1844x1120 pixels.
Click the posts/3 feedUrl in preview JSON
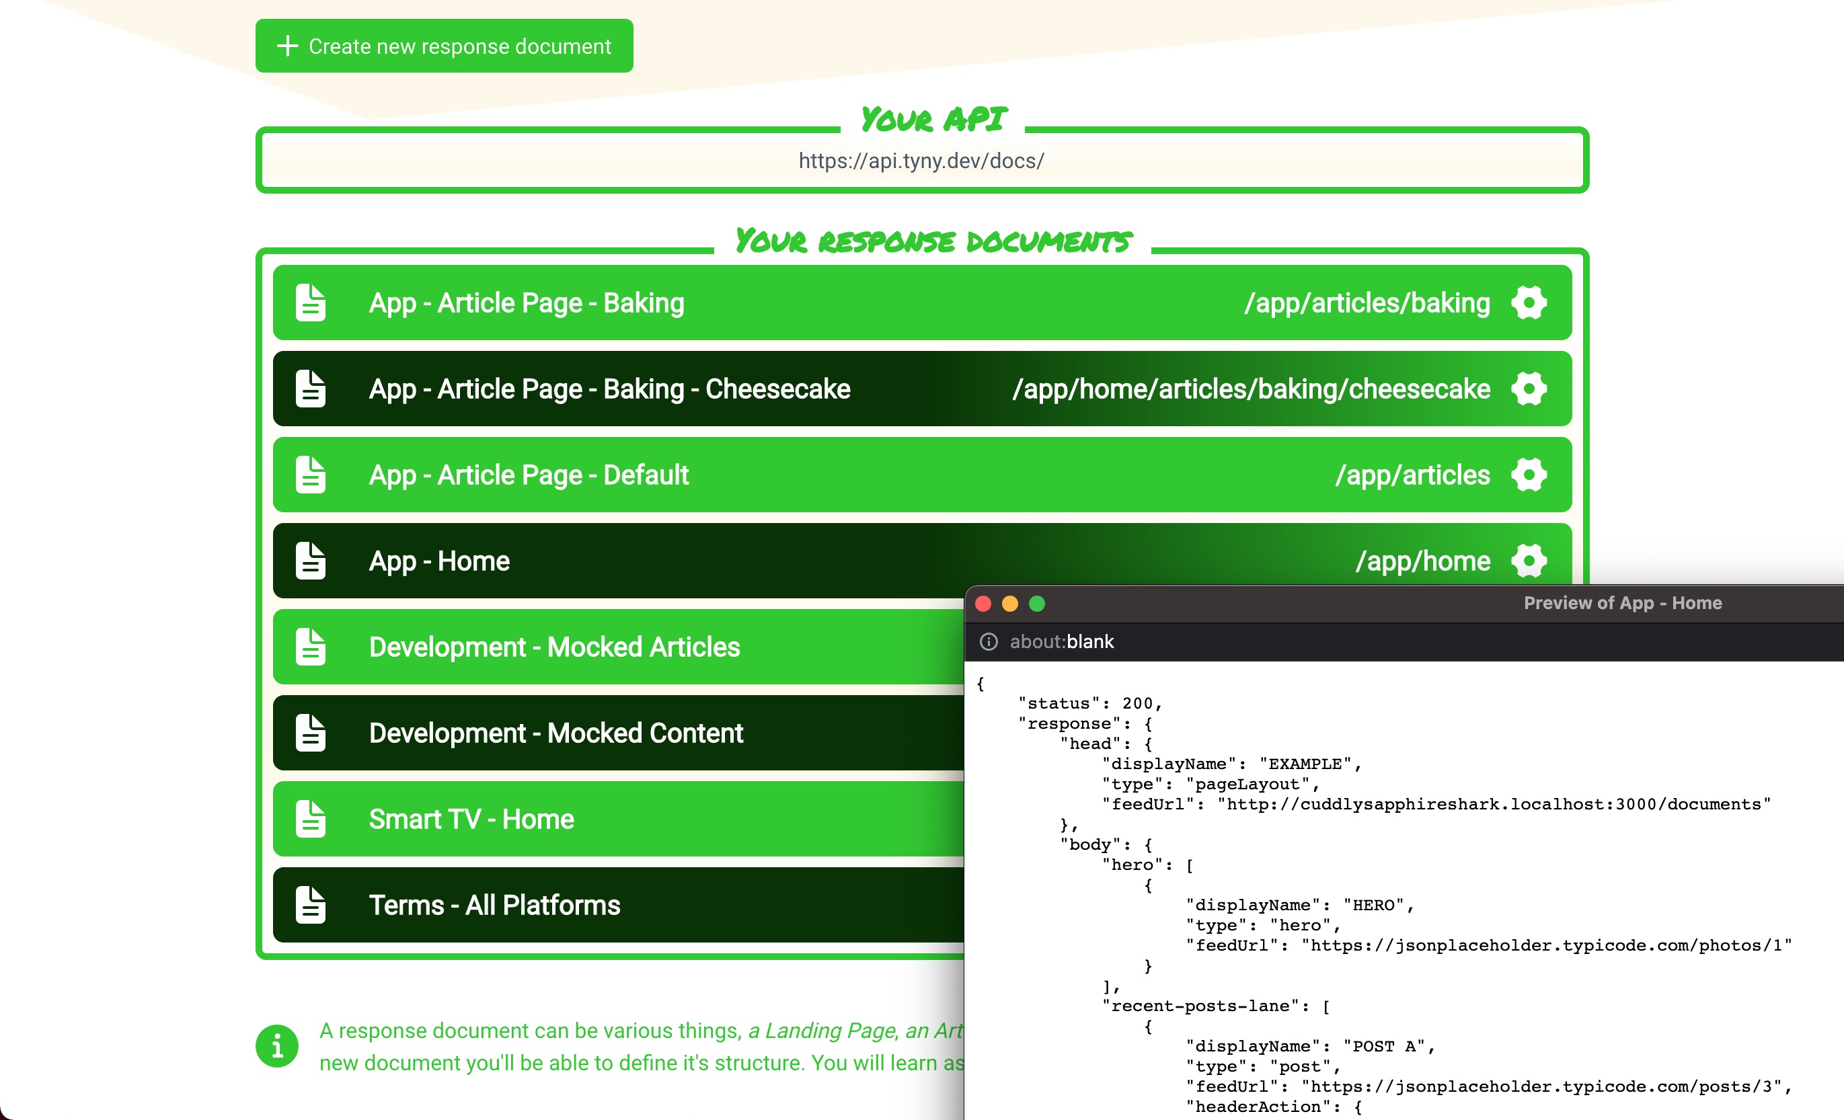(1541, 1087)
